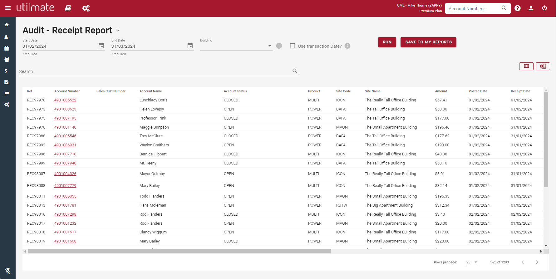Click the RUN button
The height and width of the screenshot is (279, 556).
pyautogui.click(x=387, y=42)
